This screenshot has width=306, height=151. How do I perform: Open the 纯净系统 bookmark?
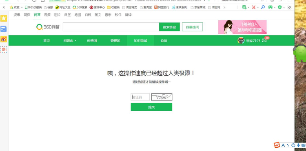click(x=180, y=7)
